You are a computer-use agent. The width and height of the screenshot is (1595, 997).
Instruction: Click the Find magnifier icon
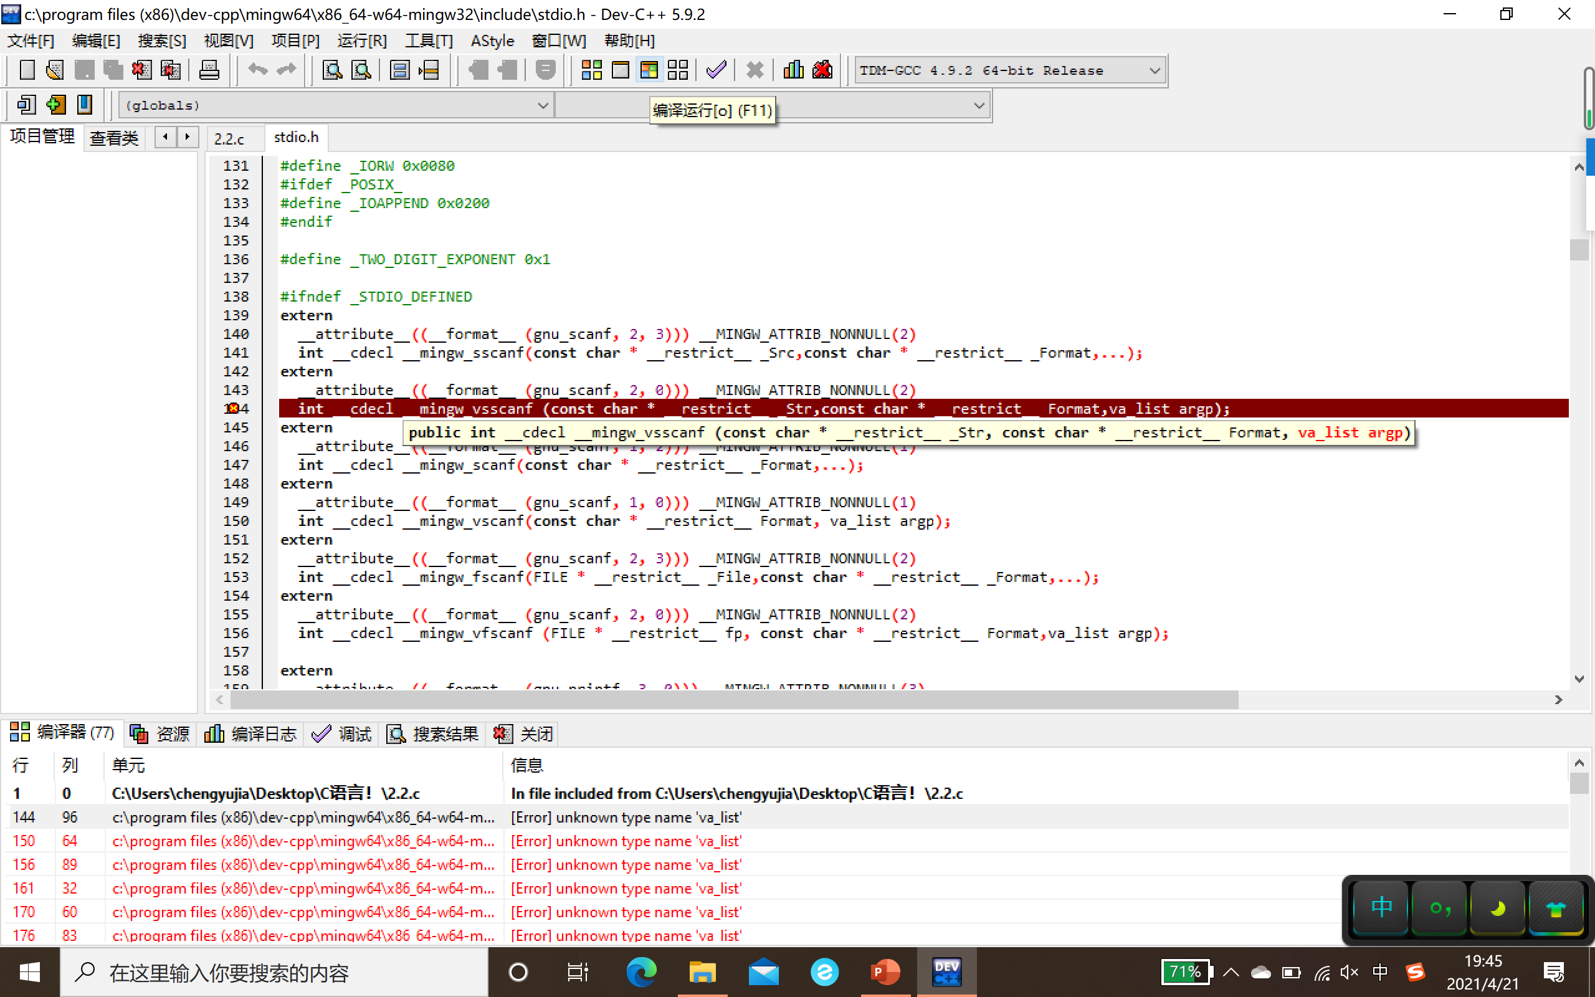click(331, 70)
